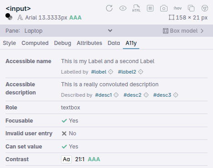
Task: Open the #desc3 link
Action: point(162,95)
